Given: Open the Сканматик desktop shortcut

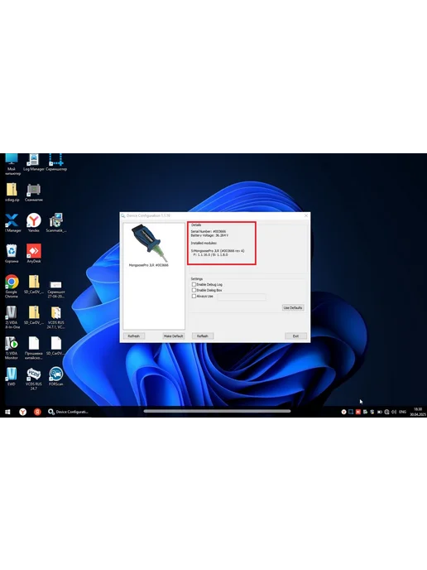Looking at the screenshot, I should pos(33,192).
